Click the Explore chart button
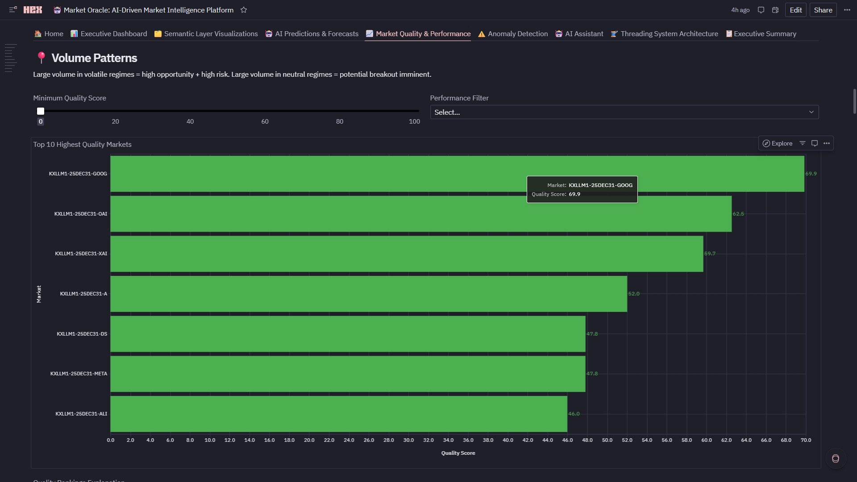 778,143
